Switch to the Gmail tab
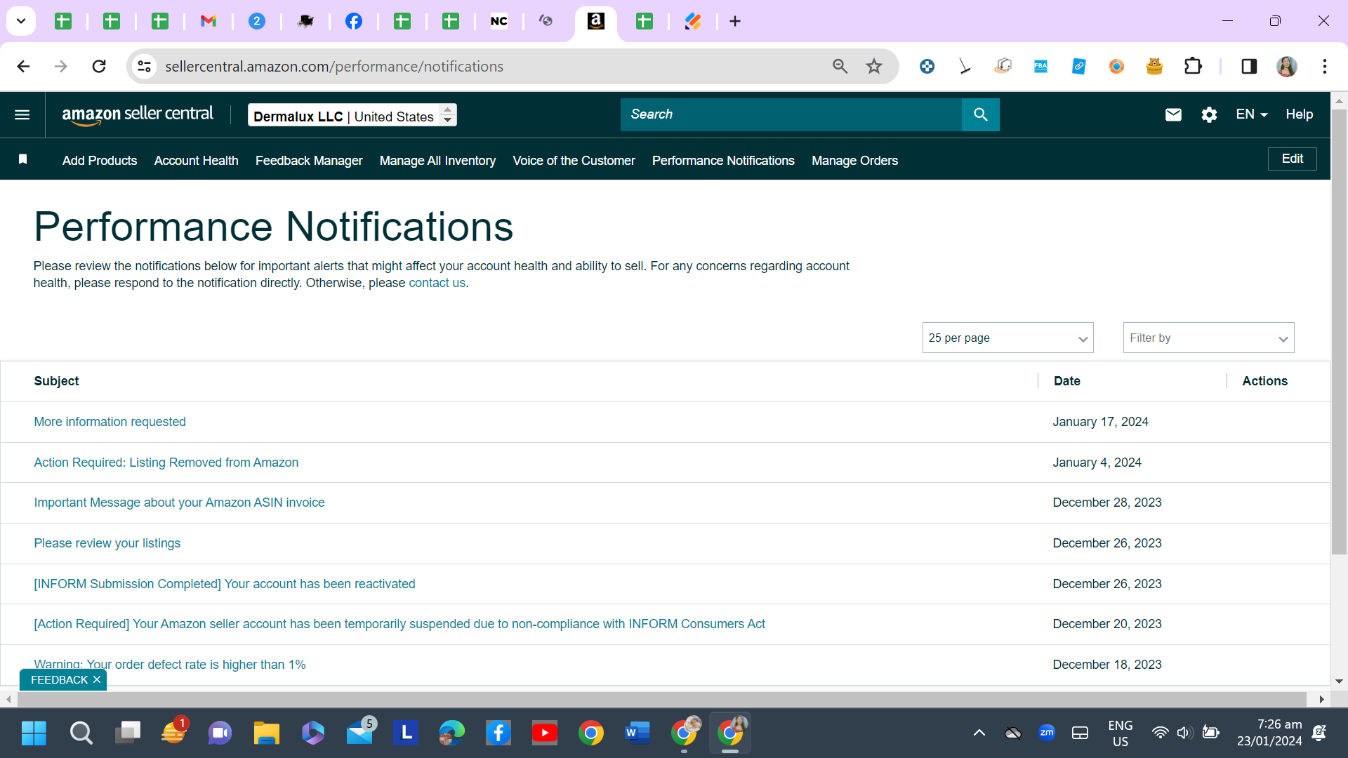 point(209,21)
